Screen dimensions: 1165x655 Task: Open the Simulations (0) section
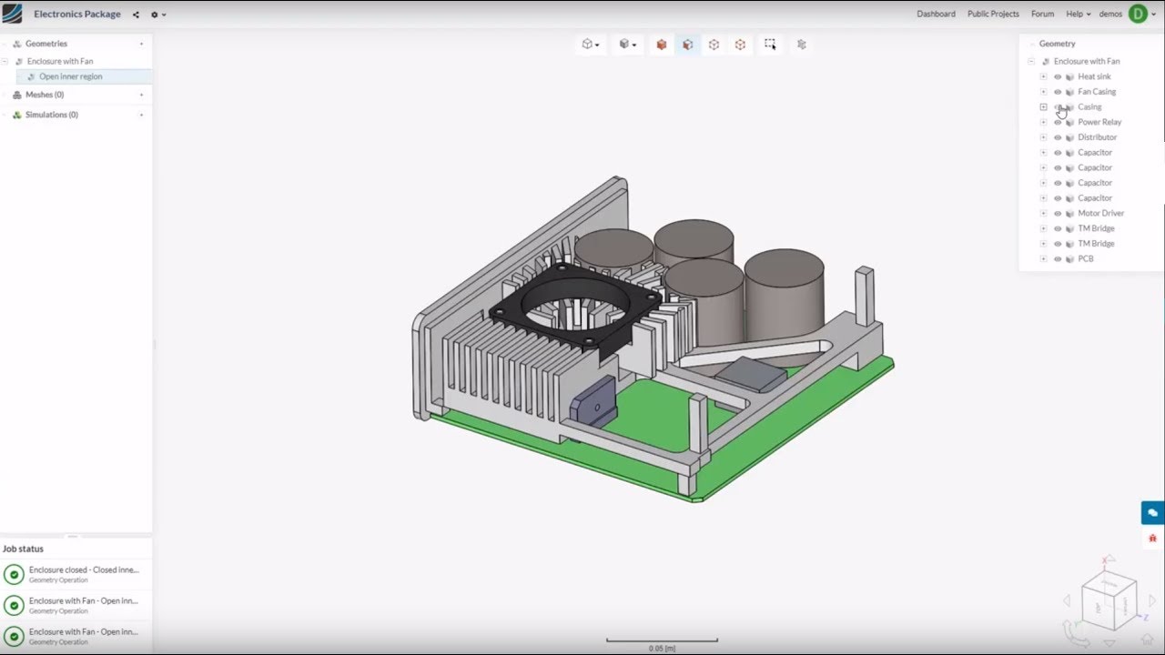(52, 115)
